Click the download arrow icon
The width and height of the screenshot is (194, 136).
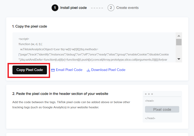[x=88, y=70]
